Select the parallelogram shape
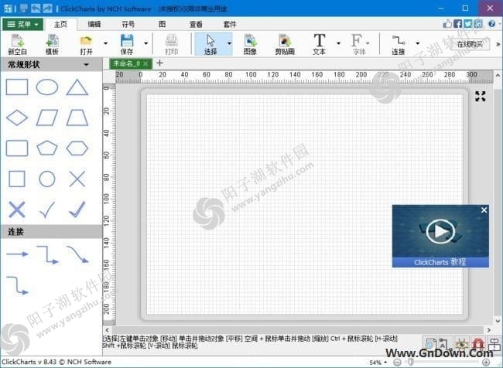 click(x=47, y=118)
